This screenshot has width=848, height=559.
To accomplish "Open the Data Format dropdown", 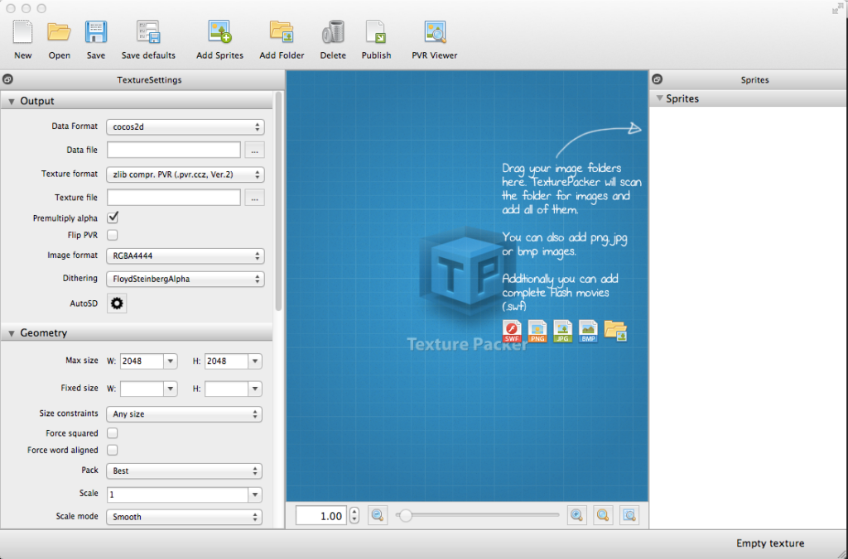I will [185, 127].
